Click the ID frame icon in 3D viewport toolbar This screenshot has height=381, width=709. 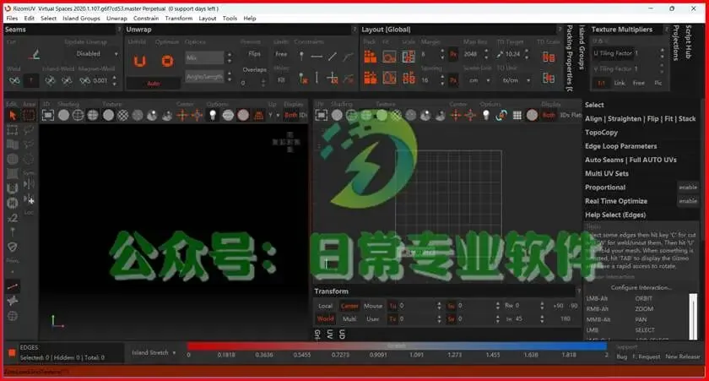(47, 116)
